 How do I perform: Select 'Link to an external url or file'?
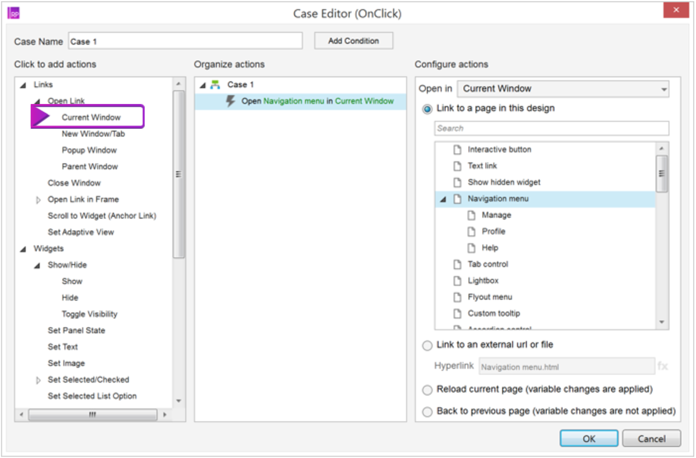[x=427, y=346]
